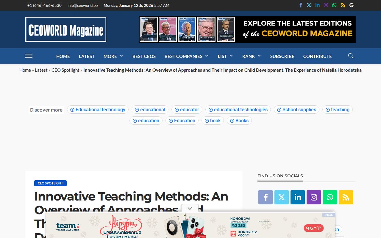Expand the BEST COMPANIES dropdown

186,56
